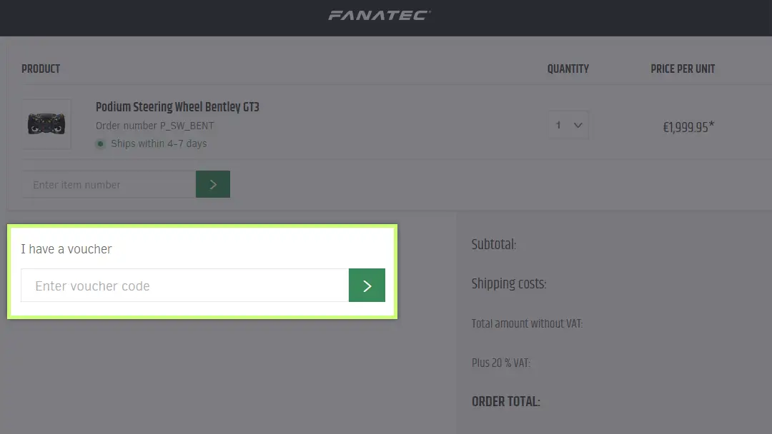Viewport: 772px width, 434px height.
Task: Select the €1,999.95 price text
Action: point(688,127)
